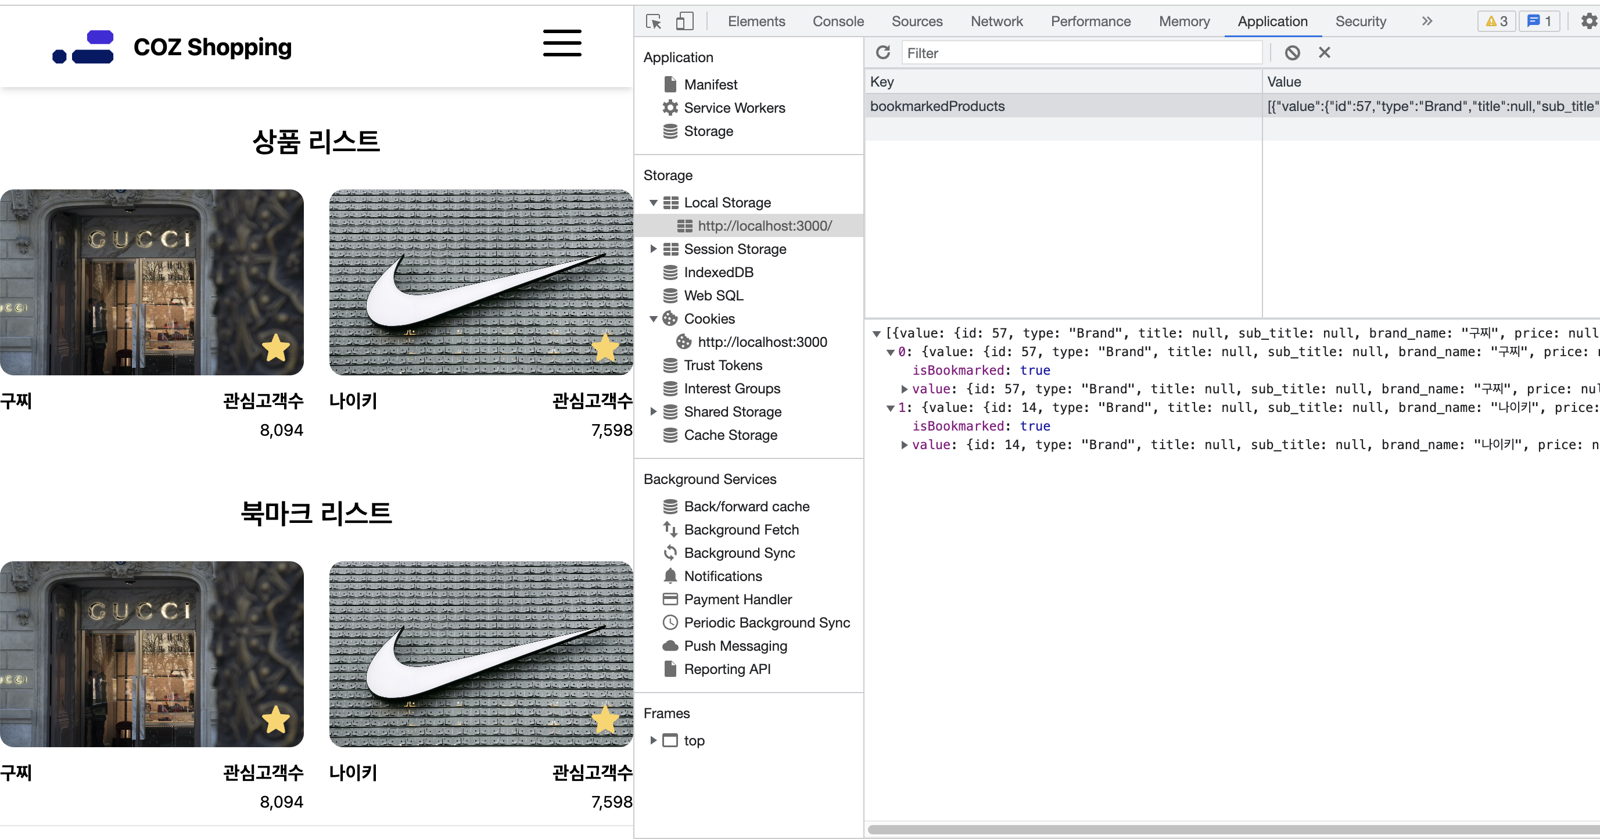This screenshot has height=839, width=1600.
Task: Switch to the Security tab
Action: [1360, 21]
